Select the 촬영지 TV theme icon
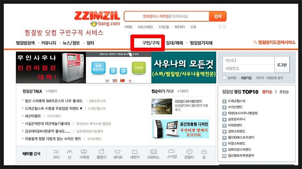 click(x=102, y=154)
